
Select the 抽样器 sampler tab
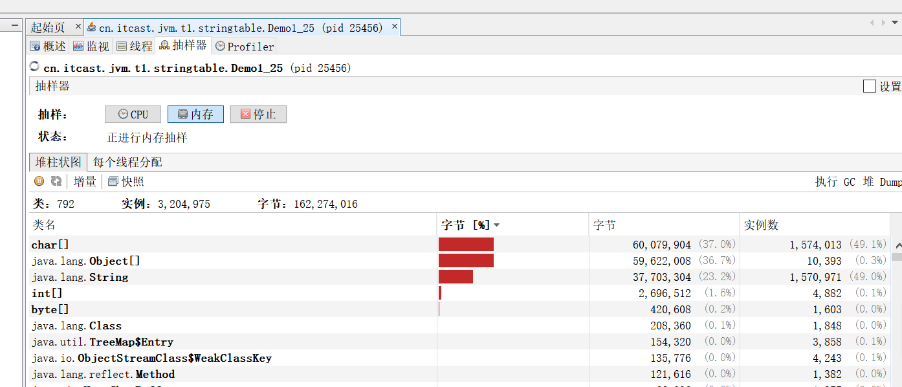point(183,45)
